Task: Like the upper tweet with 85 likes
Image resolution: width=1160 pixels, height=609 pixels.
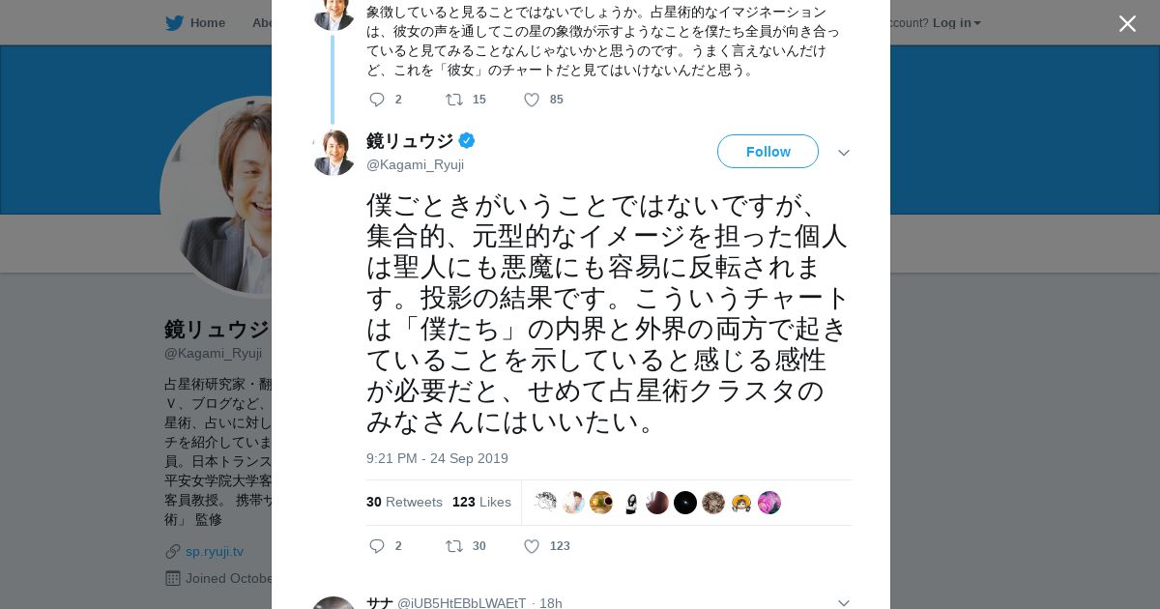Action: 532,100
